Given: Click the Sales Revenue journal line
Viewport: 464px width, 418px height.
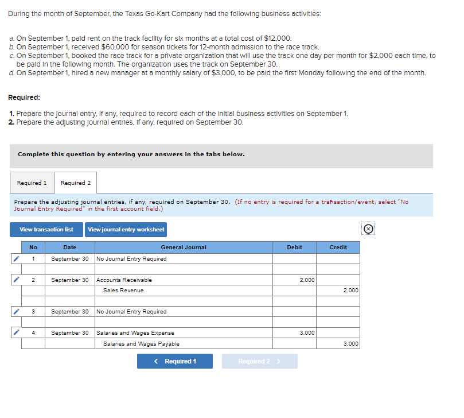Looking at the screenshot, I should pos(184,291).
